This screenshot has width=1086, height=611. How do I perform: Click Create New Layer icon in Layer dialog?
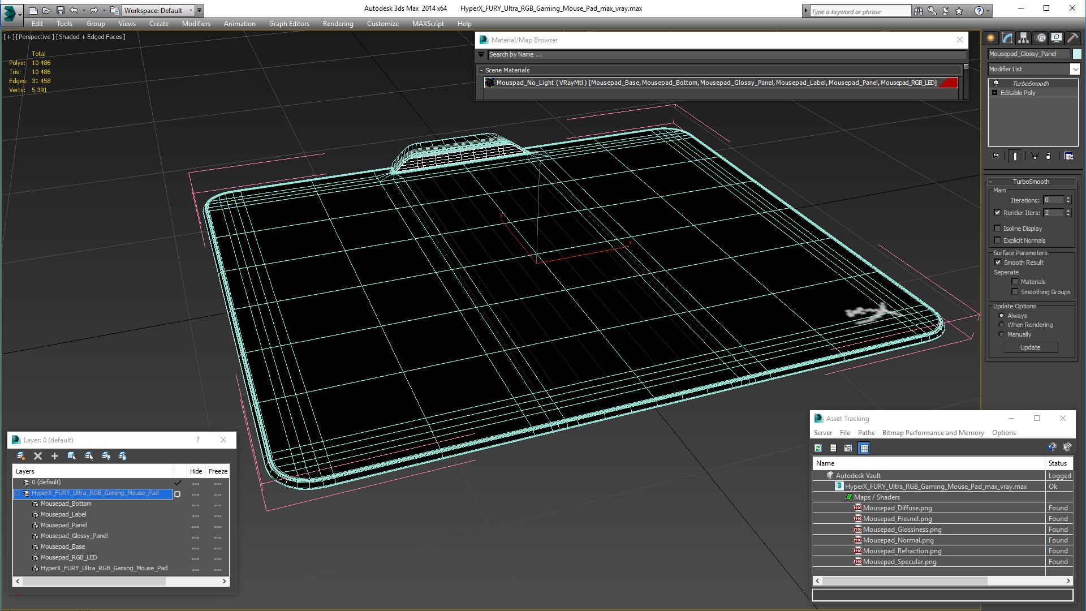21,456
